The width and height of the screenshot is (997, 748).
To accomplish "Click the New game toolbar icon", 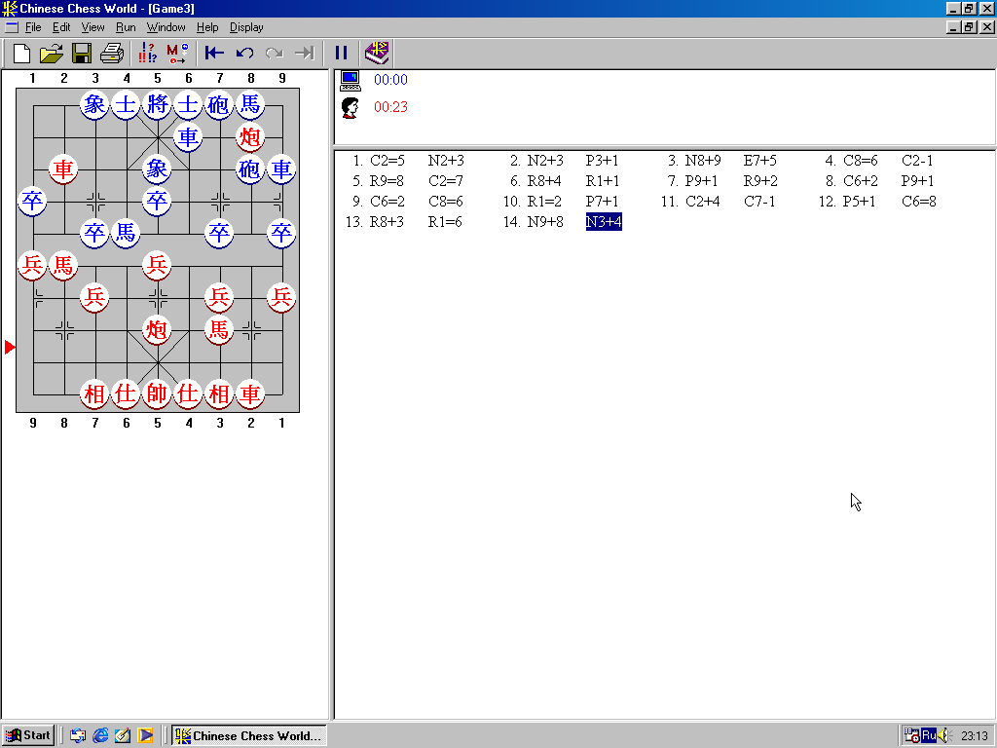I will [21, 53].
